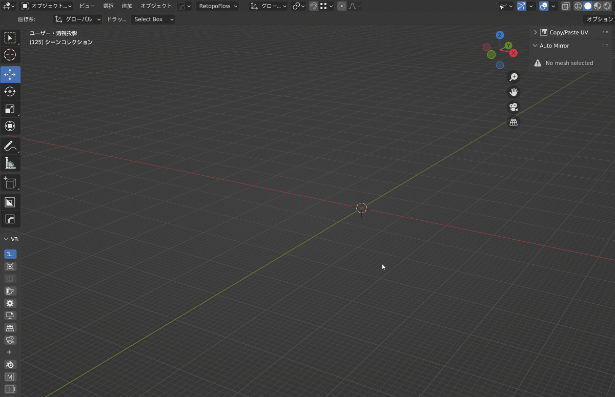Image resolution: width=615 pixels, height=397 pixels.
Task: Collapse the Auto Mirror panel
Action: click(535, 46)
